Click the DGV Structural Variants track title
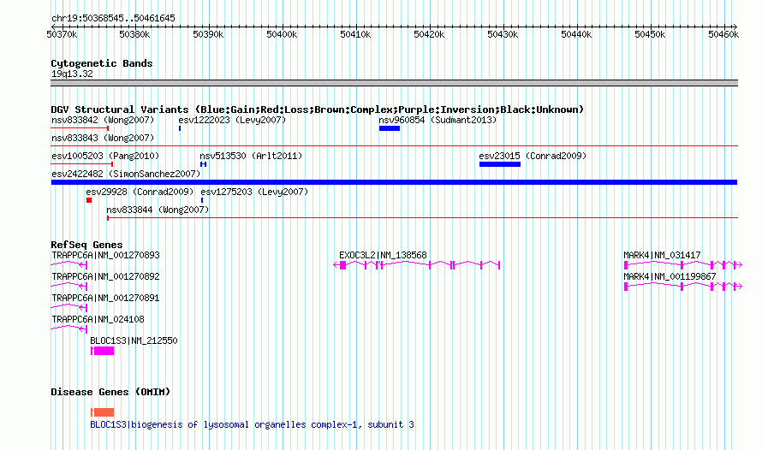Viewport: 762px width, 450px height. tap(318, 110)
